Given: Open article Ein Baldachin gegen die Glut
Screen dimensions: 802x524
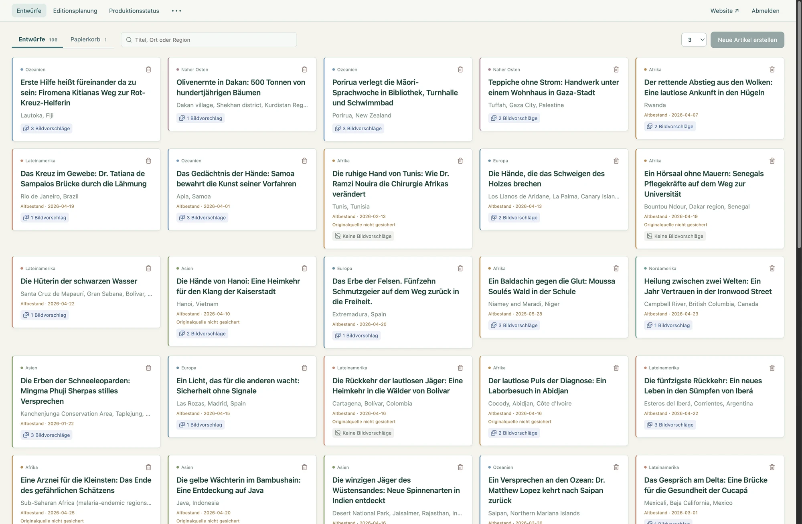Looking at the screenshot, I should pos(552,286).
